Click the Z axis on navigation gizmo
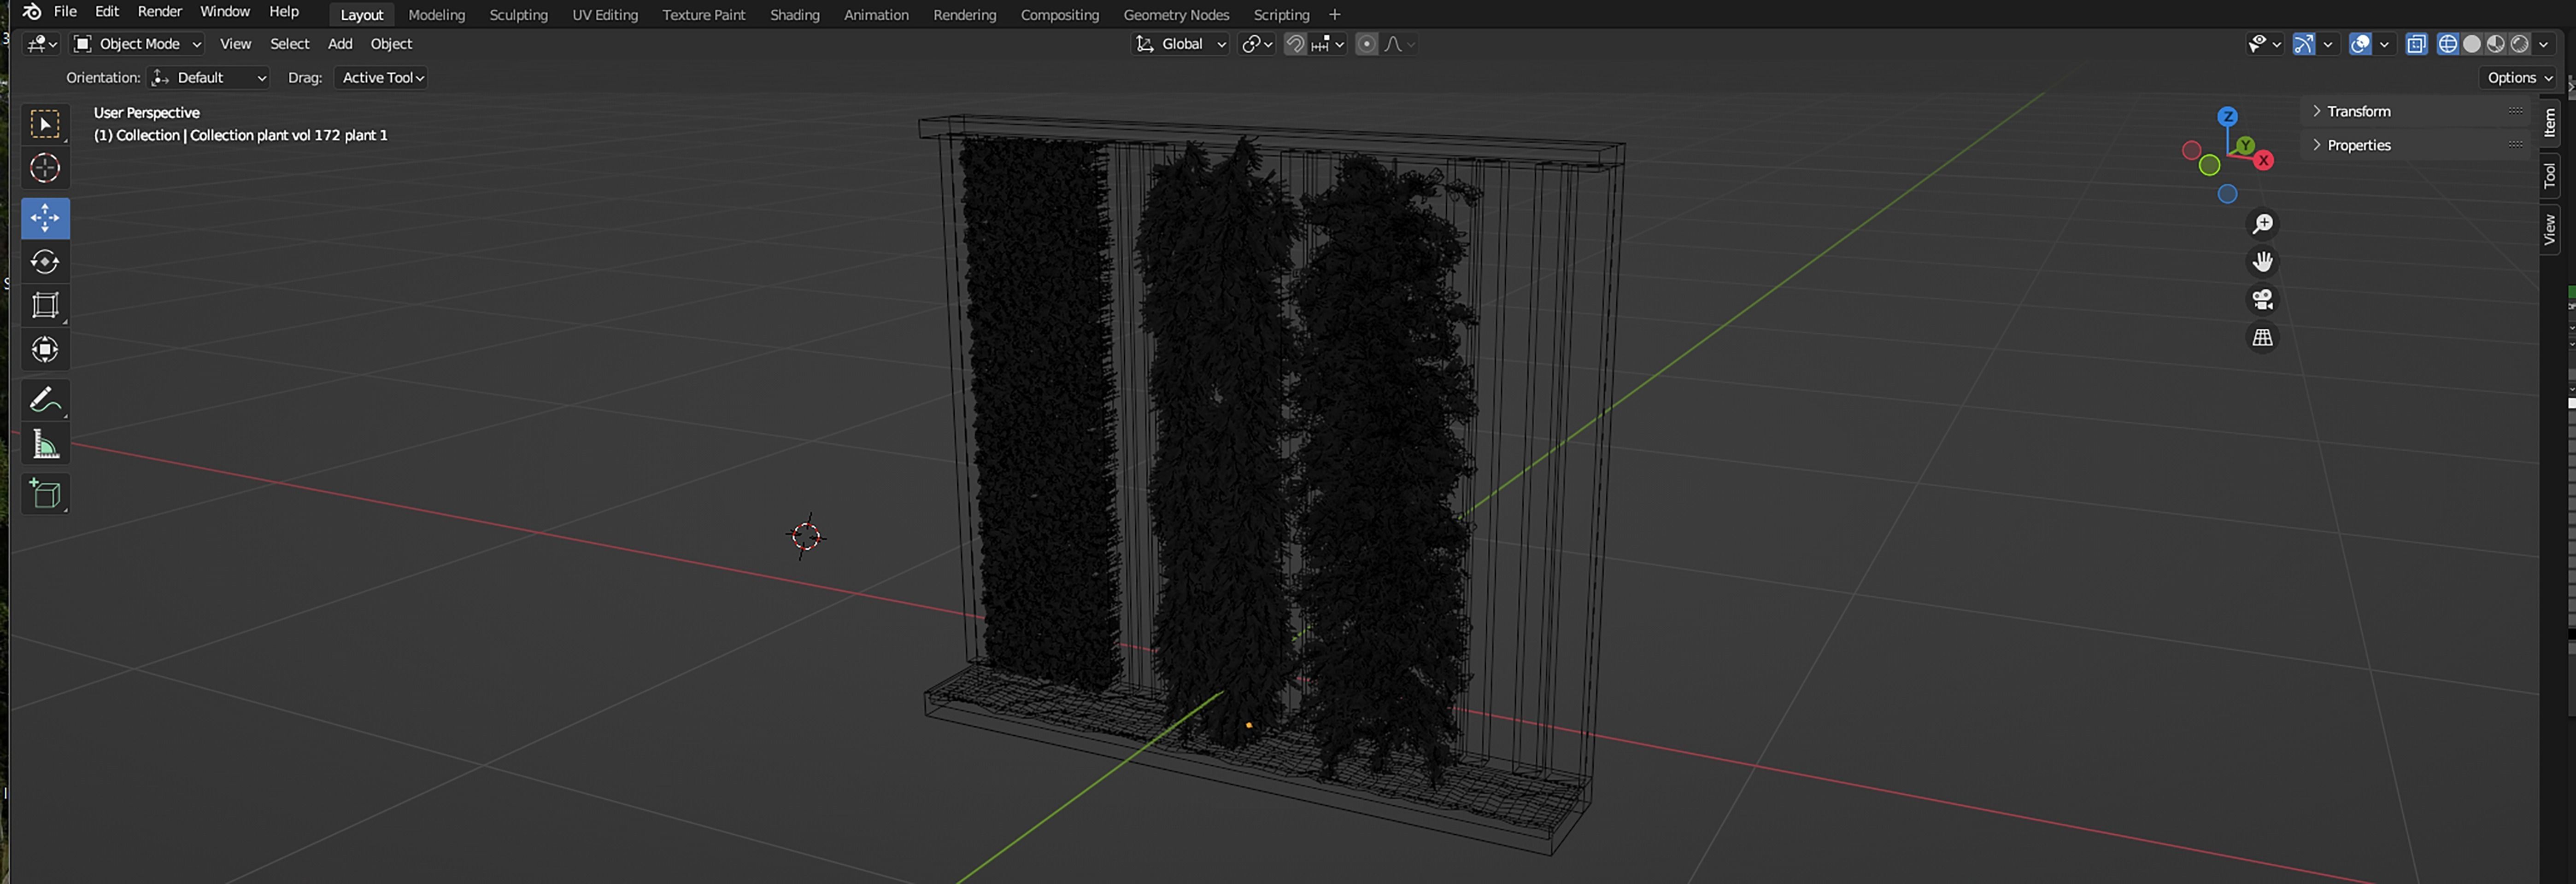Image resolution: width=2576 pixels, height=884 pixels. click(2227, 117)
